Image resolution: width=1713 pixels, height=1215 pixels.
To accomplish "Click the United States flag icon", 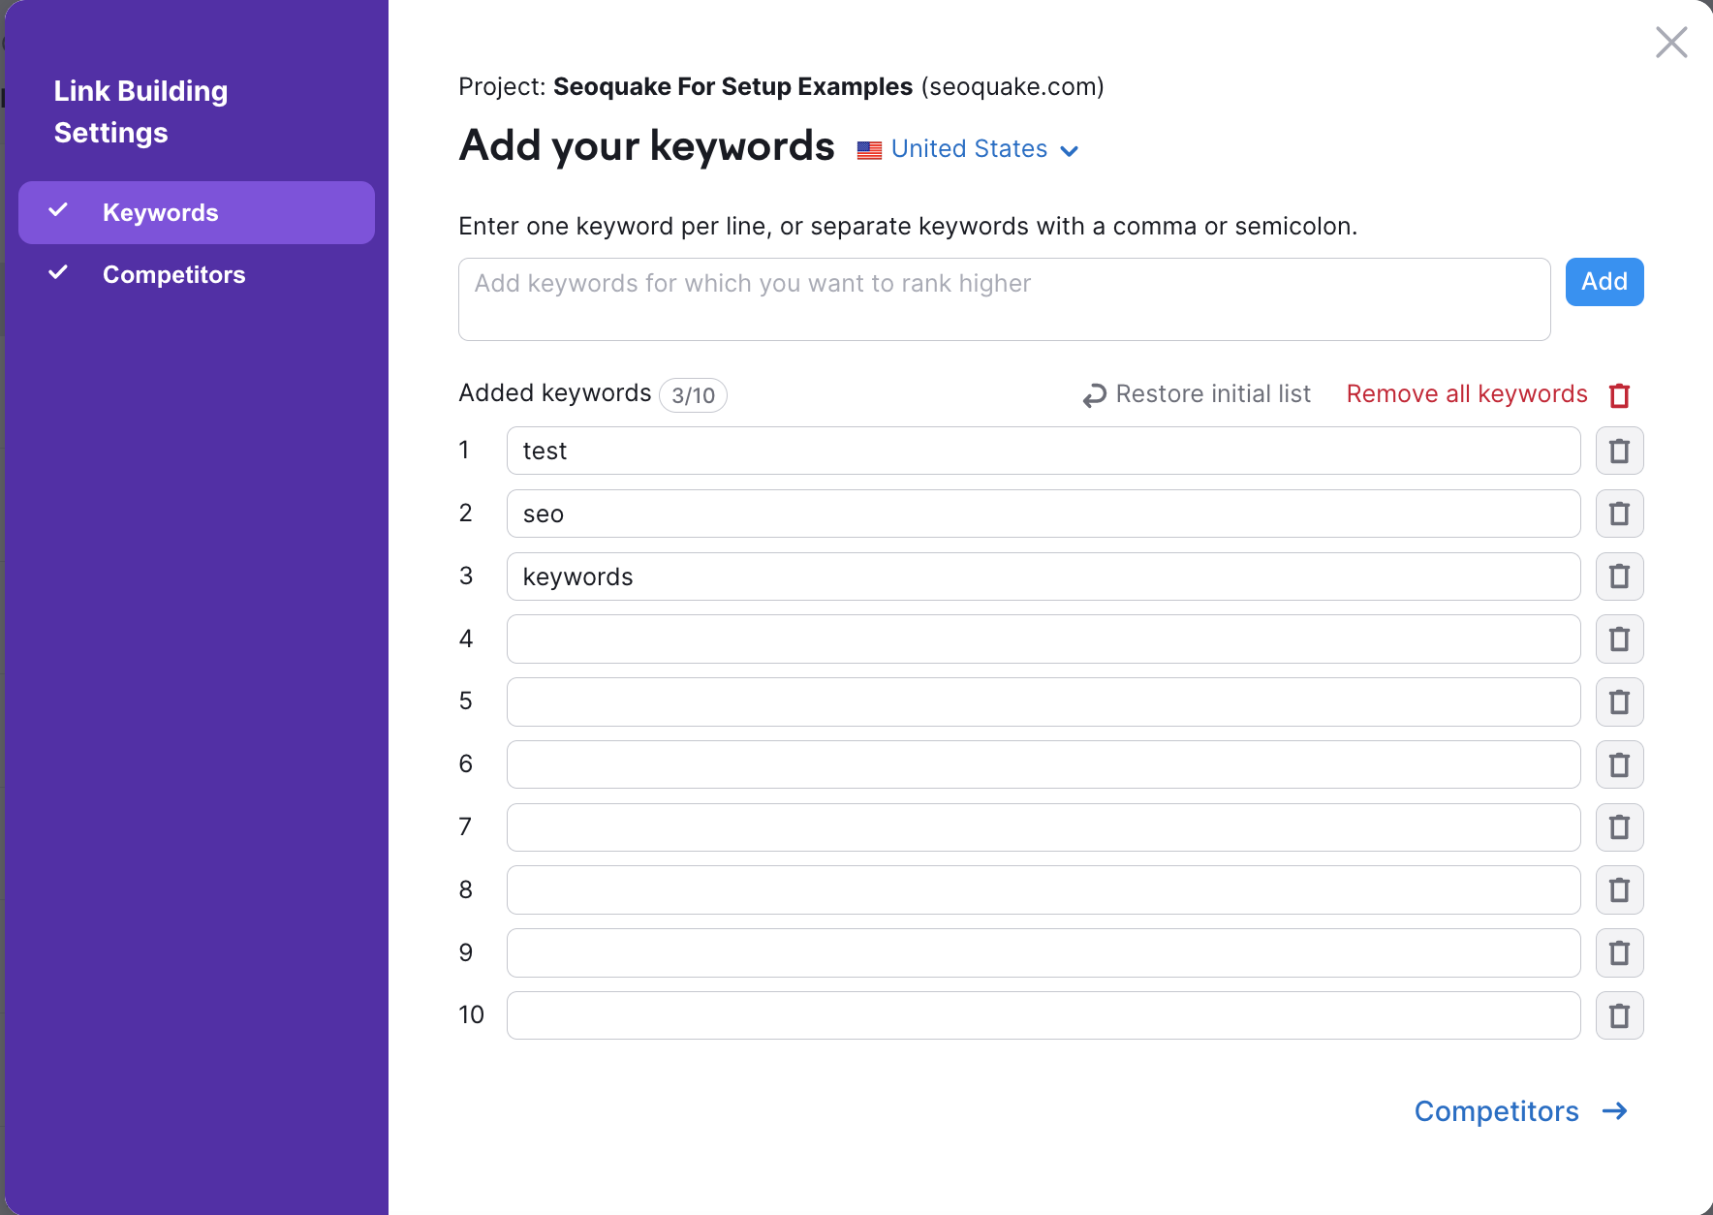I will click(x=869, y=149).
